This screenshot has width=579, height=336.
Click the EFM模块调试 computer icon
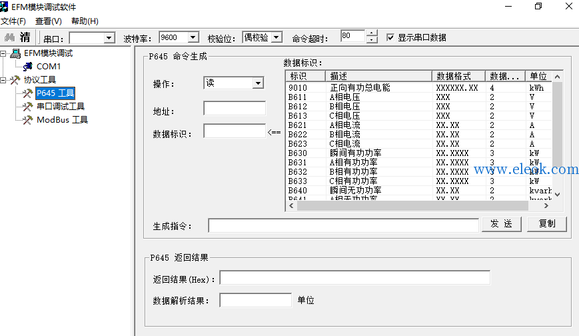point(15,53)
